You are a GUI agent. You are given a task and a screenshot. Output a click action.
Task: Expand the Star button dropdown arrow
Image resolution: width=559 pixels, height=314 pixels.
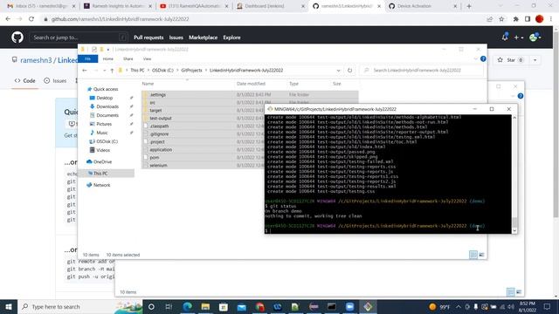pos(535,60)
